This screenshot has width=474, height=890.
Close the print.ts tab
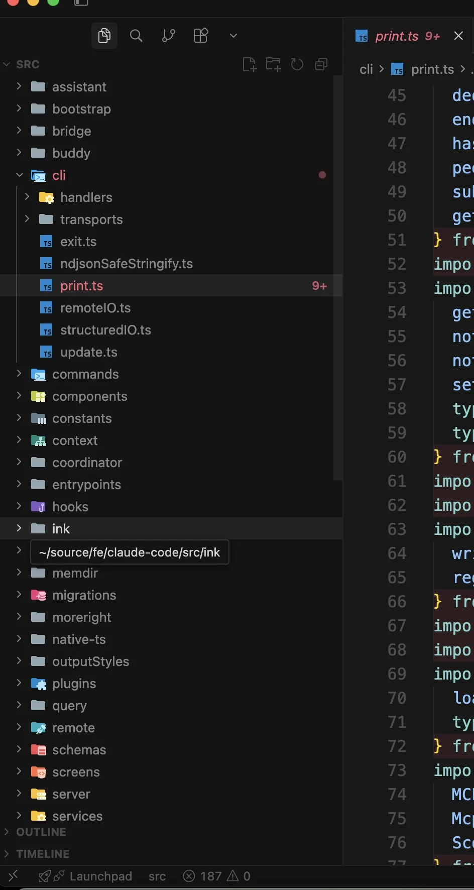point(458,36)
